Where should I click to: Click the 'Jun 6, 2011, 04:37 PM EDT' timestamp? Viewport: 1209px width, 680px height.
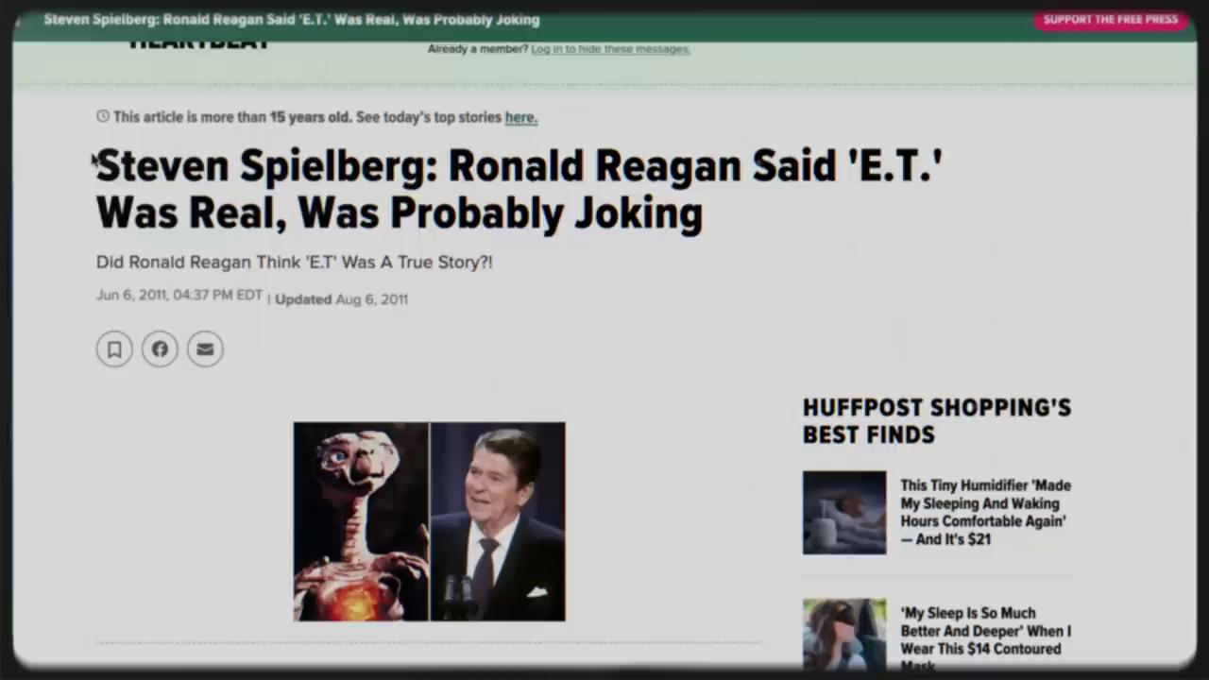coord(179,296)
